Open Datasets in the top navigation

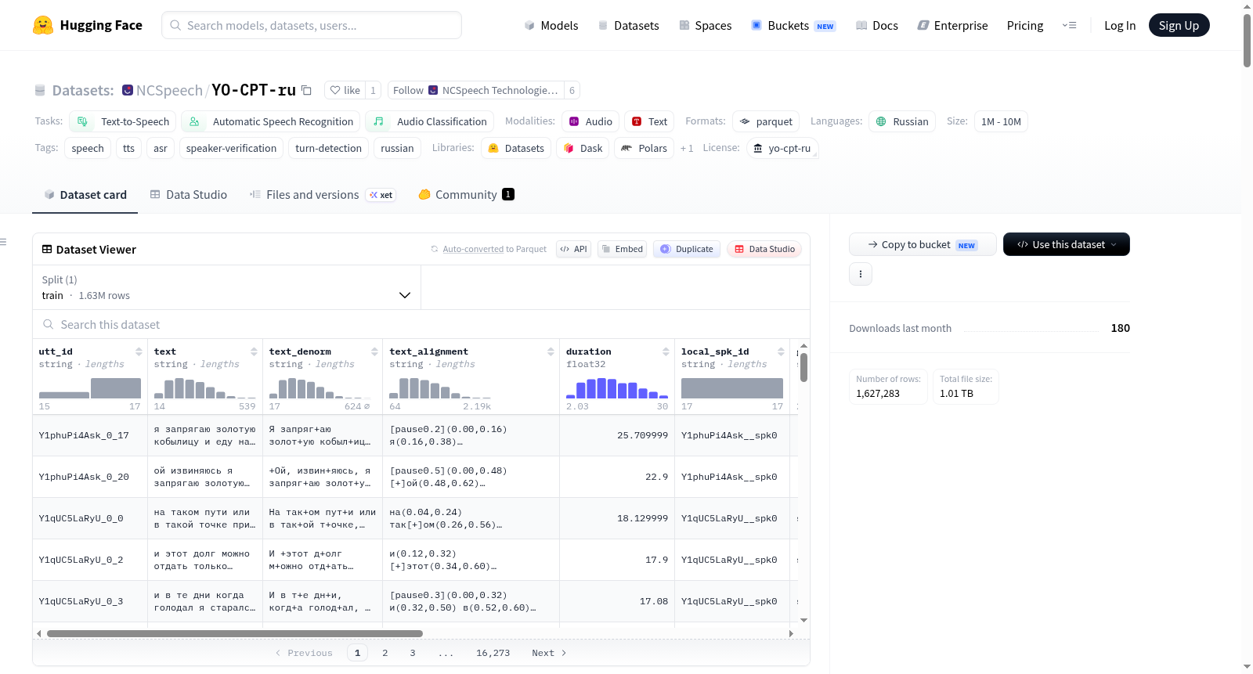629,25
